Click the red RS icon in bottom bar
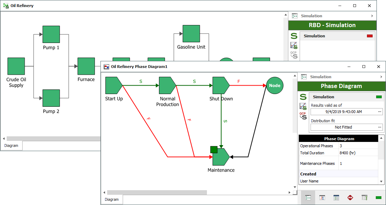 (350, 198)
